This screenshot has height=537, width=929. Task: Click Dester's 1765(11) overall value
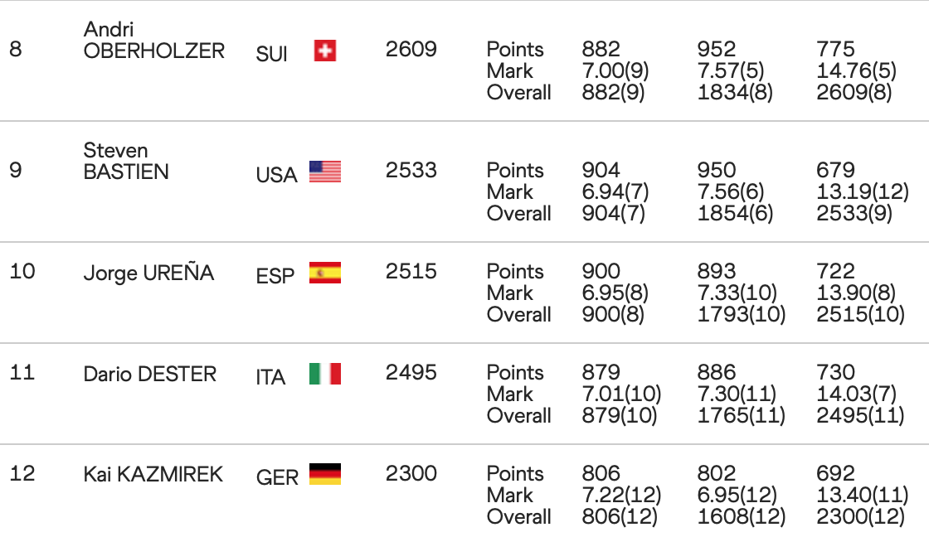[741, 415]
